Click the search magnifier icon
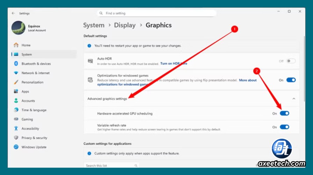 click(101, 13)
